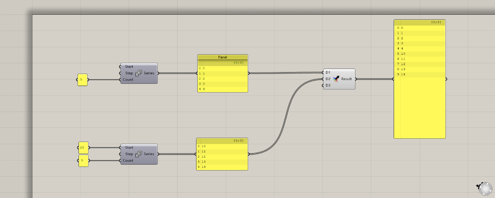
Task: Select row index 5 with value 10 in result panel
Action: pyautogui.click(x=420, y=53)
